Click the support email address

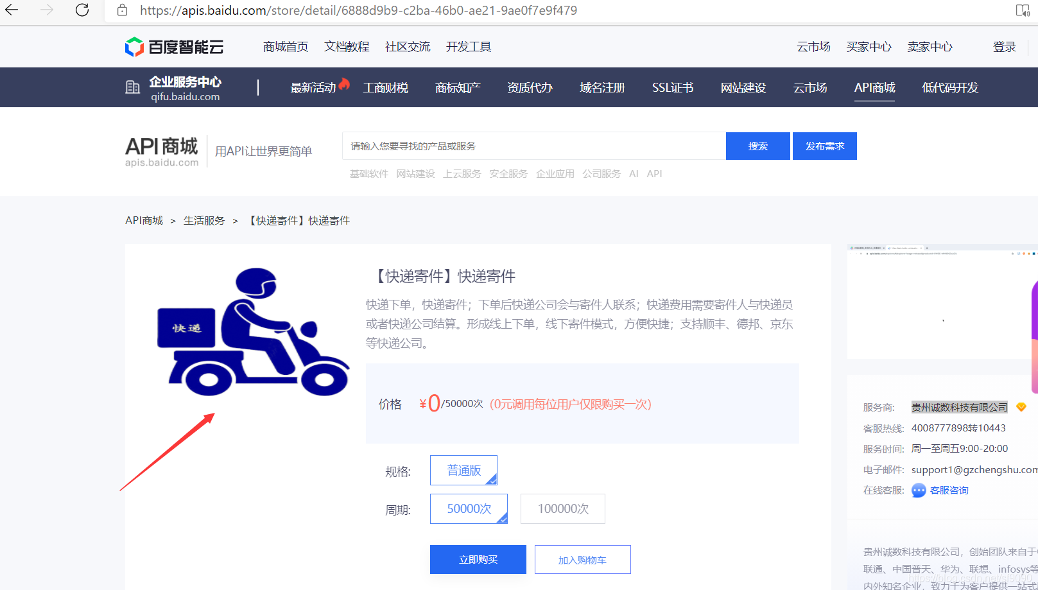pos(974,470)
